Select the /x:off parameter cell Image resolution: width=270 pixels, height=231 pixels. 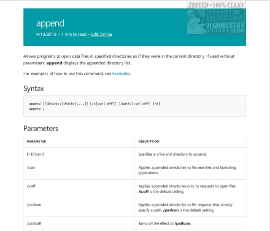point(31,186)
